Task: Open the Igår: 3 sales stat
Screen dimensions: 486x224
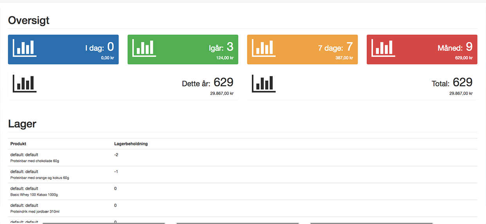Action: tap(221, 48)
